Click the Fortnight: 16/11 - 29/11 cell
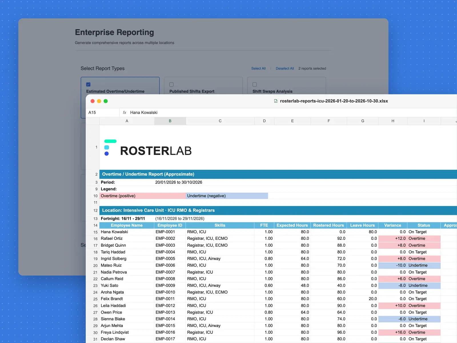The width and height of the screenshot is (457, 343). tap(127, 218)
